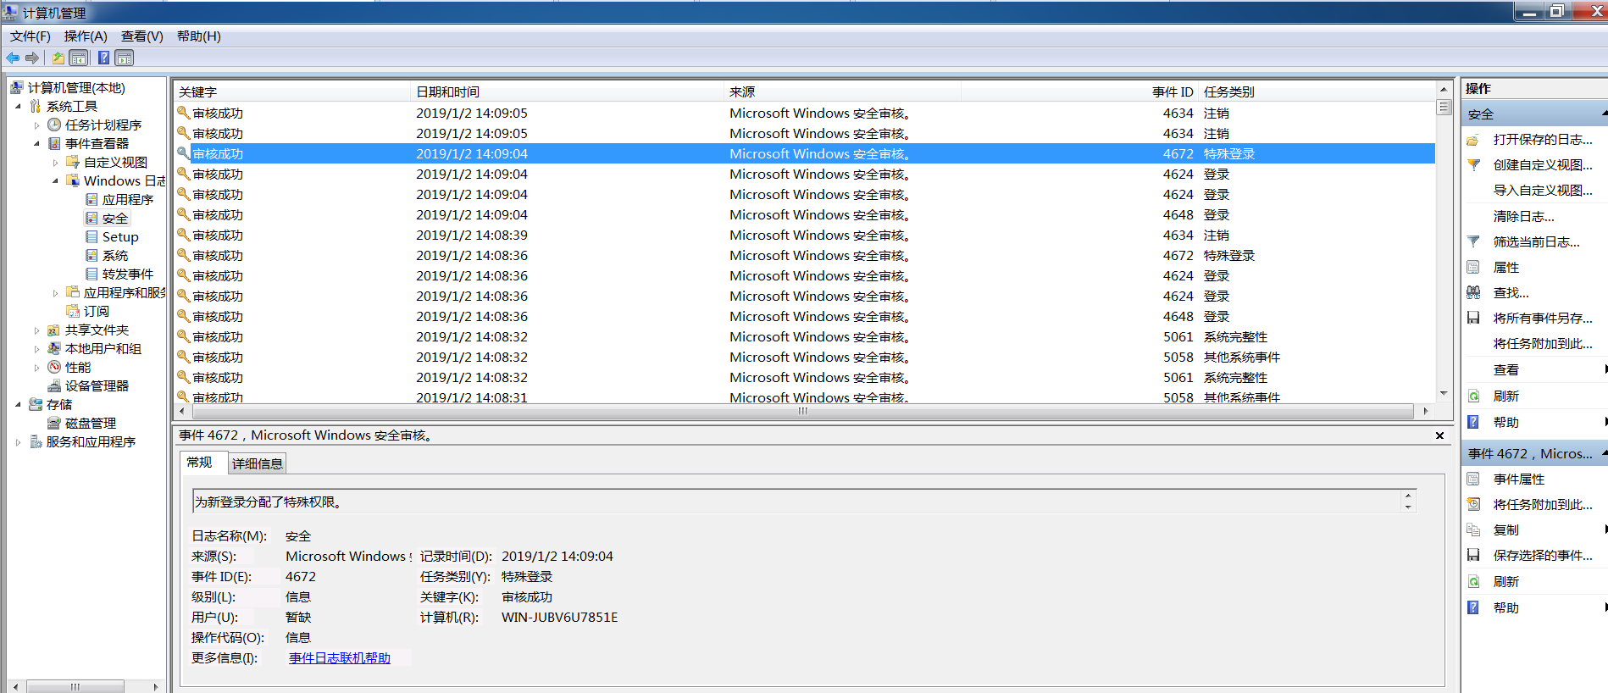Collapse the Windows 日志 node arrow
Viewport: 1608px width, 693px height.
click(x=55, y=180)
